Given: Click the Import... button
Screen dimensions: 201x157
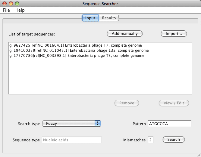Looking at the screenshot, I should (174, 34).
